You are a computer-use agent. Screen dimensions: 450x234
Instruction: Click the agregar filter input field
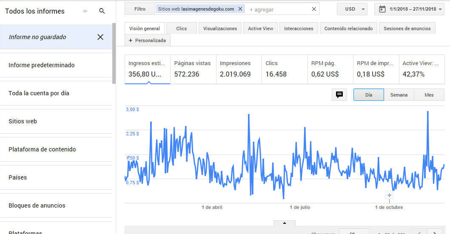tap(279, 9)
